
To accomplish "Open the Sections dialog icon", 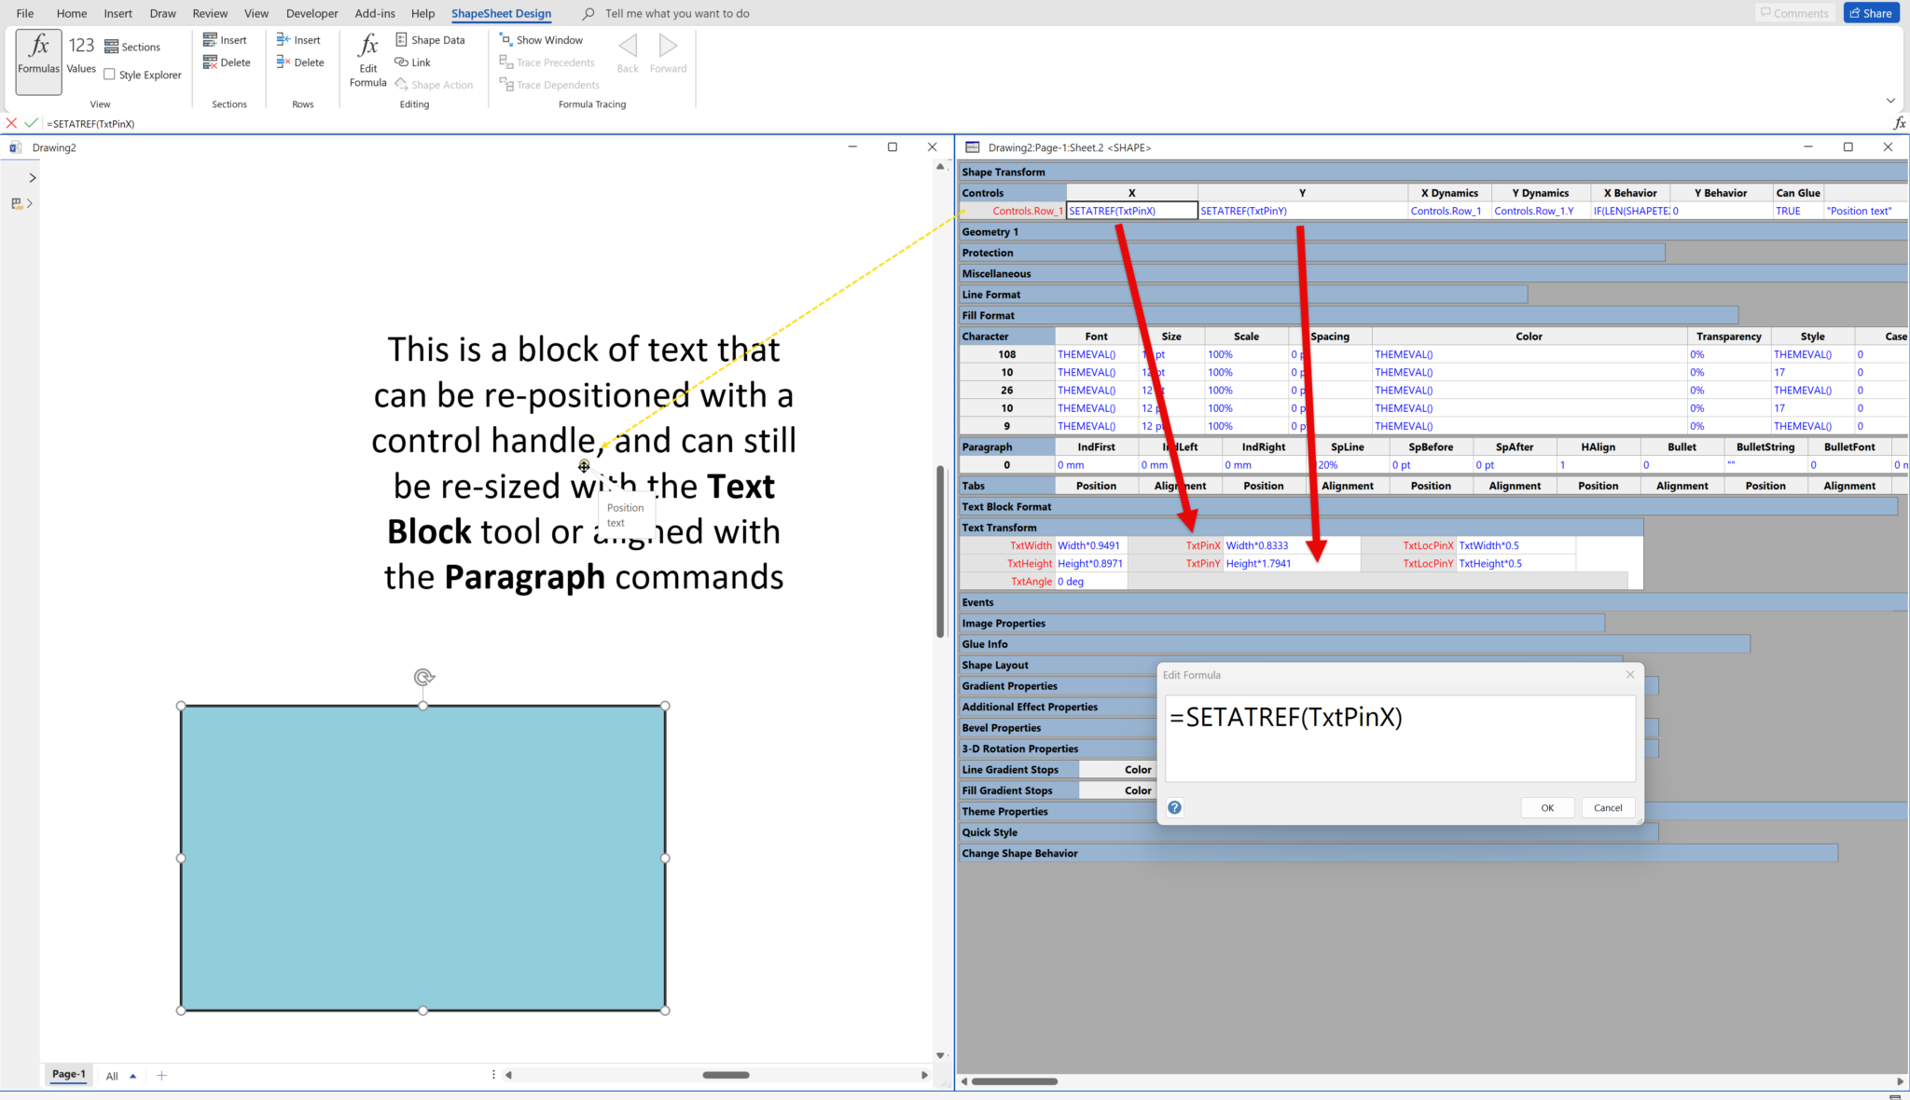I will tap(109, 46).
